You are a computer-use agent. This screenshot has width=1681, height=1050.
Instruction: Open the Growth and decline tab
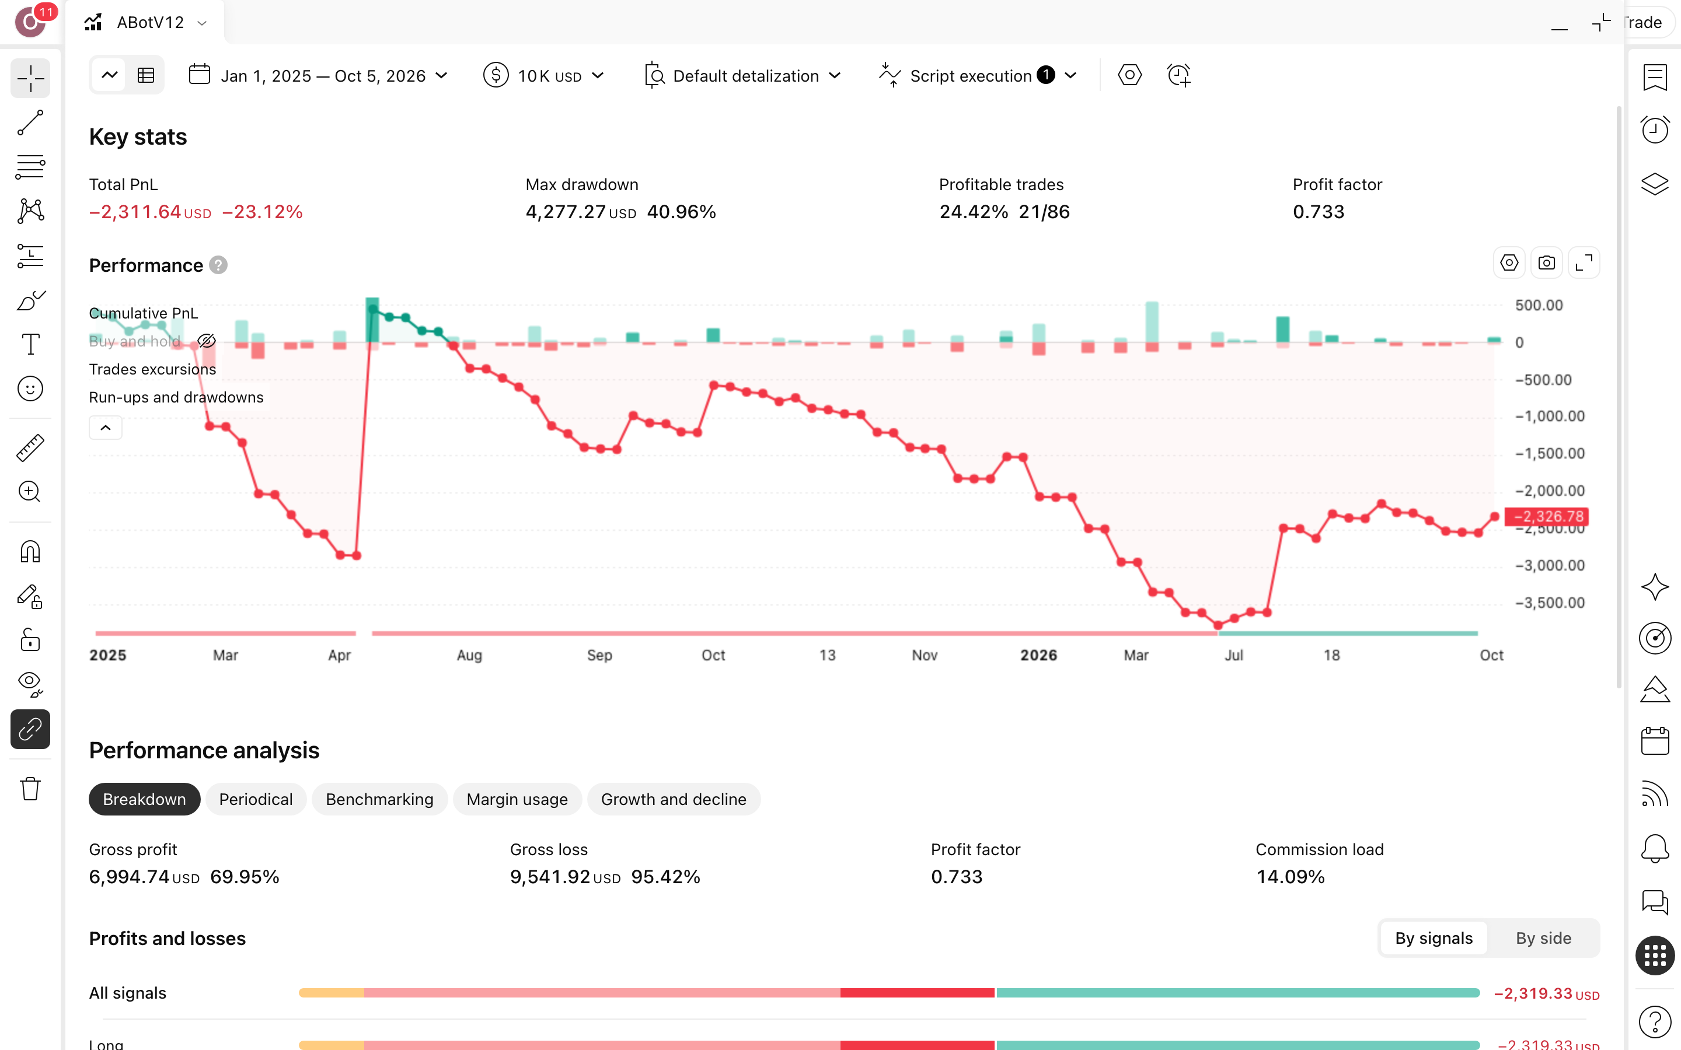point(674,799)
